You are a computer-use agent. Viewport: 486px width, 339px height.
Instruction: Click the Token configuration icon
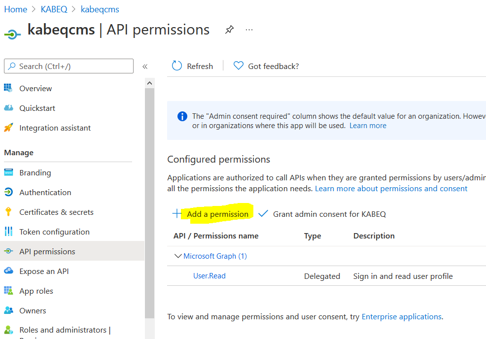[8, 232]
